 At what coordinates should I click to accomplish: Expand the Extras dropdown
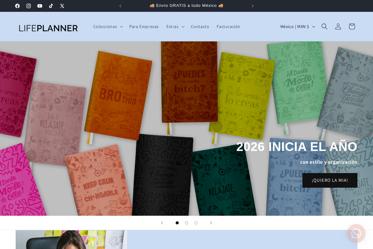click(x=175, y=26)
